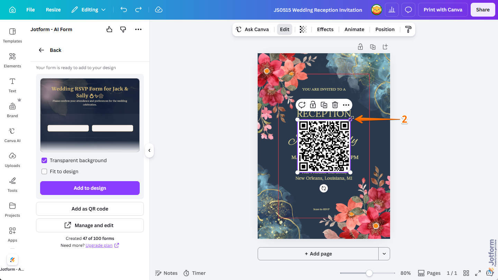Enter fullscreen present mode icon
Image resolution: width=498 pixels, height=280 pixels.
pos(478,273)
